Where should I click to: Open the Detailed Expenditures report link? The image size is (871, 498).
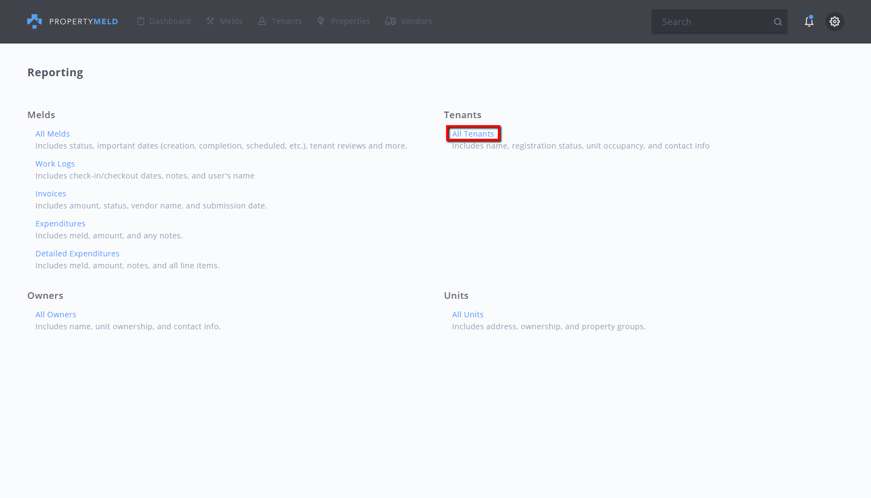click(x=77, y=254)
